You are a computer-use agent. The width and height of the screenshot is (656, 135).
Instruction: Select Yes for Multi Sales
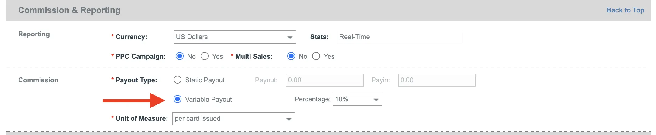[316, 56]
